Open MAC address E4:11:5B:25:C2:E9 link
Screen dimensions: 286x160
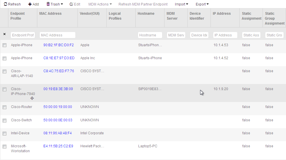(58, 146)
